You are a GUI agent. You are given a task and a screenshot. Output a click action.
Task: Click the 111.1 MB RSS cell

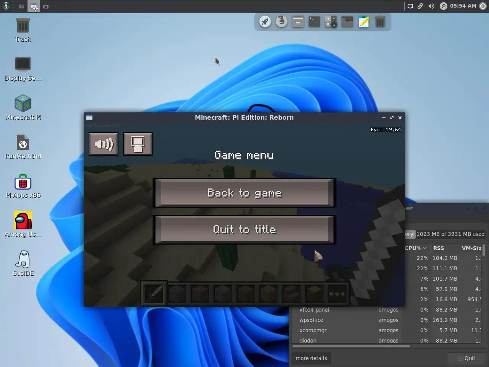445,268
